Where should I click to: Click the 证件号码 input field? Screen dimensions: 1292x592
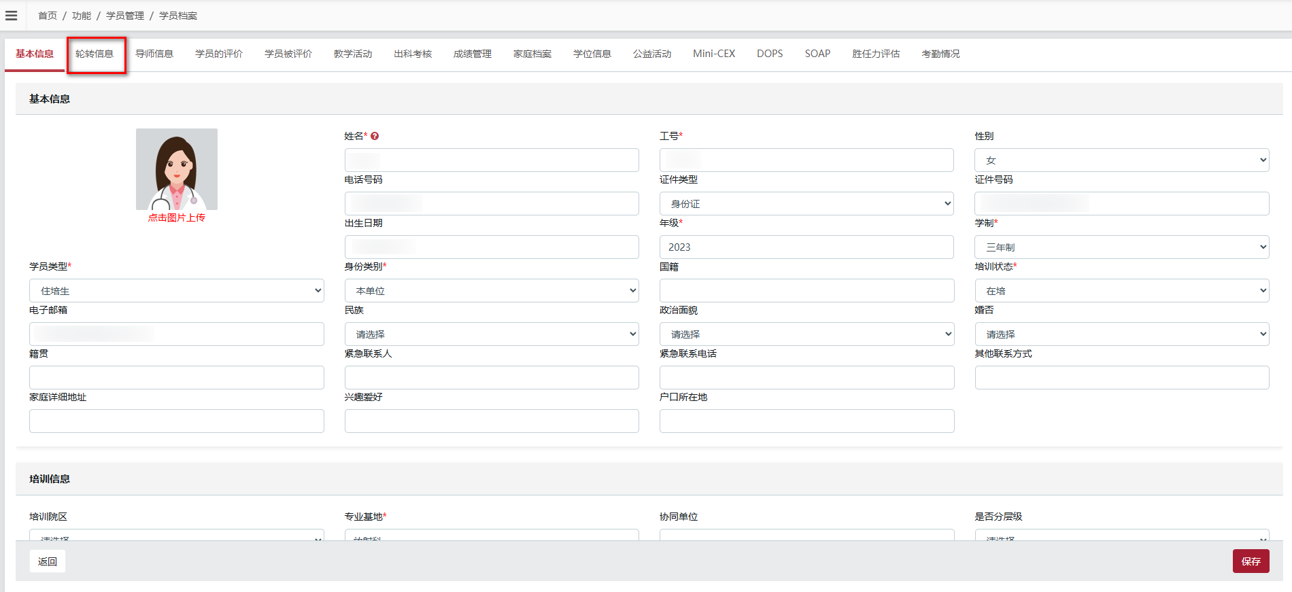(x=1122, y=204)
